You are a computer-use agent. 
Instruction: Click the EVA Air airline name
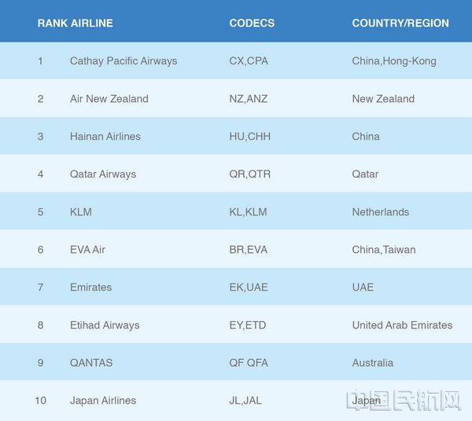87,250
